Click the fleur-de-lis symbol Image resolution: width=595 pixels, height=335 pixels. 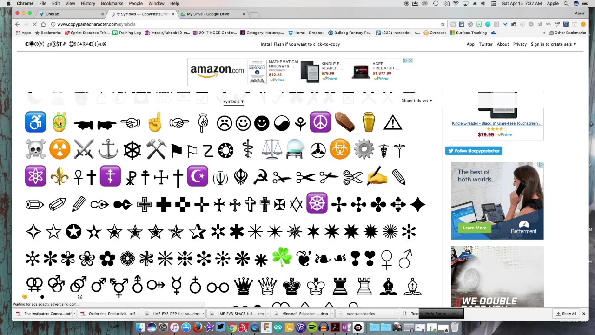pos(59,176)
